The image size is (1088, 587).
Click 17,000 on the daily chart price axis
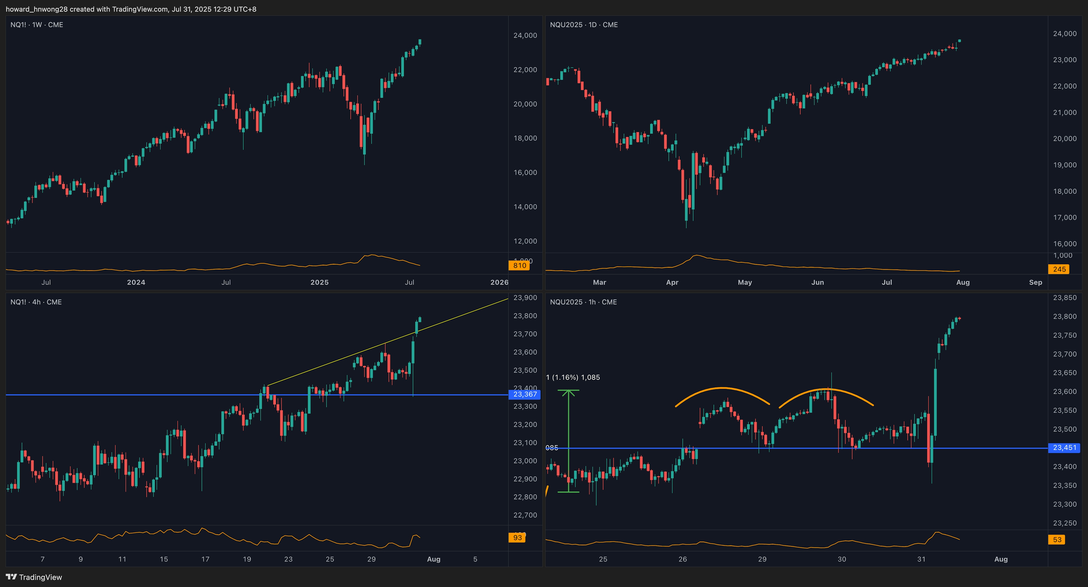1065,218
